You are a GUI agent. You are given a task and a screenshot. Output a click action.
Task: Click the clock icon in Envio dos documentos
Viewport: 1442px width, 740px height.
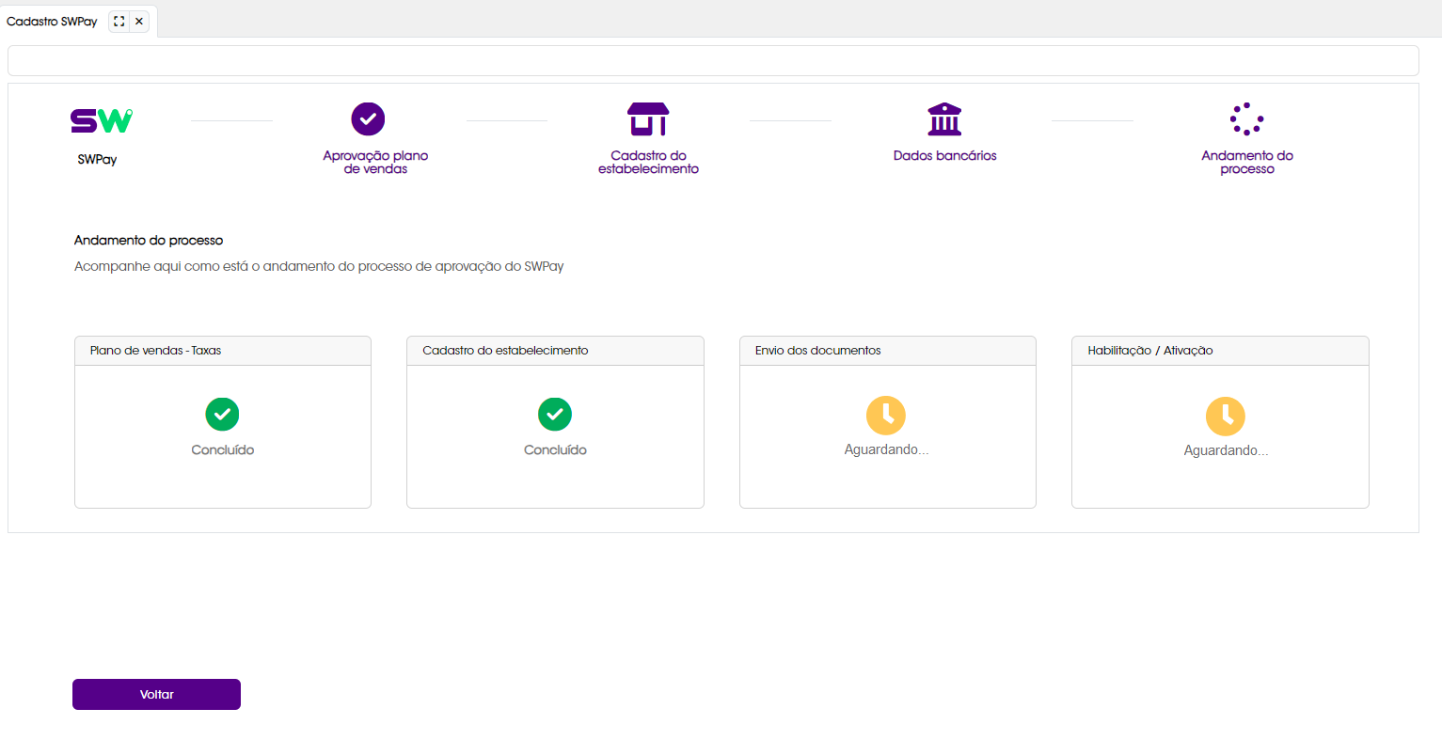886,416
